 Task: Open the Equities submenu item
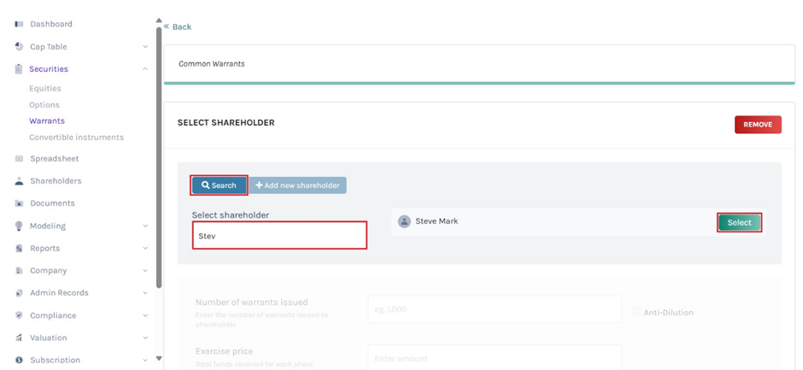coord(45,89)
